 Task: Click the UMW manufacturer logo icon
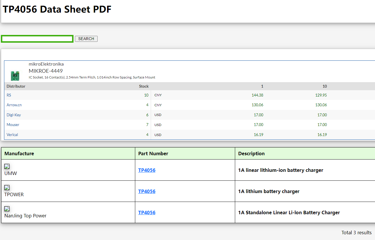click(x=7, y=166)
